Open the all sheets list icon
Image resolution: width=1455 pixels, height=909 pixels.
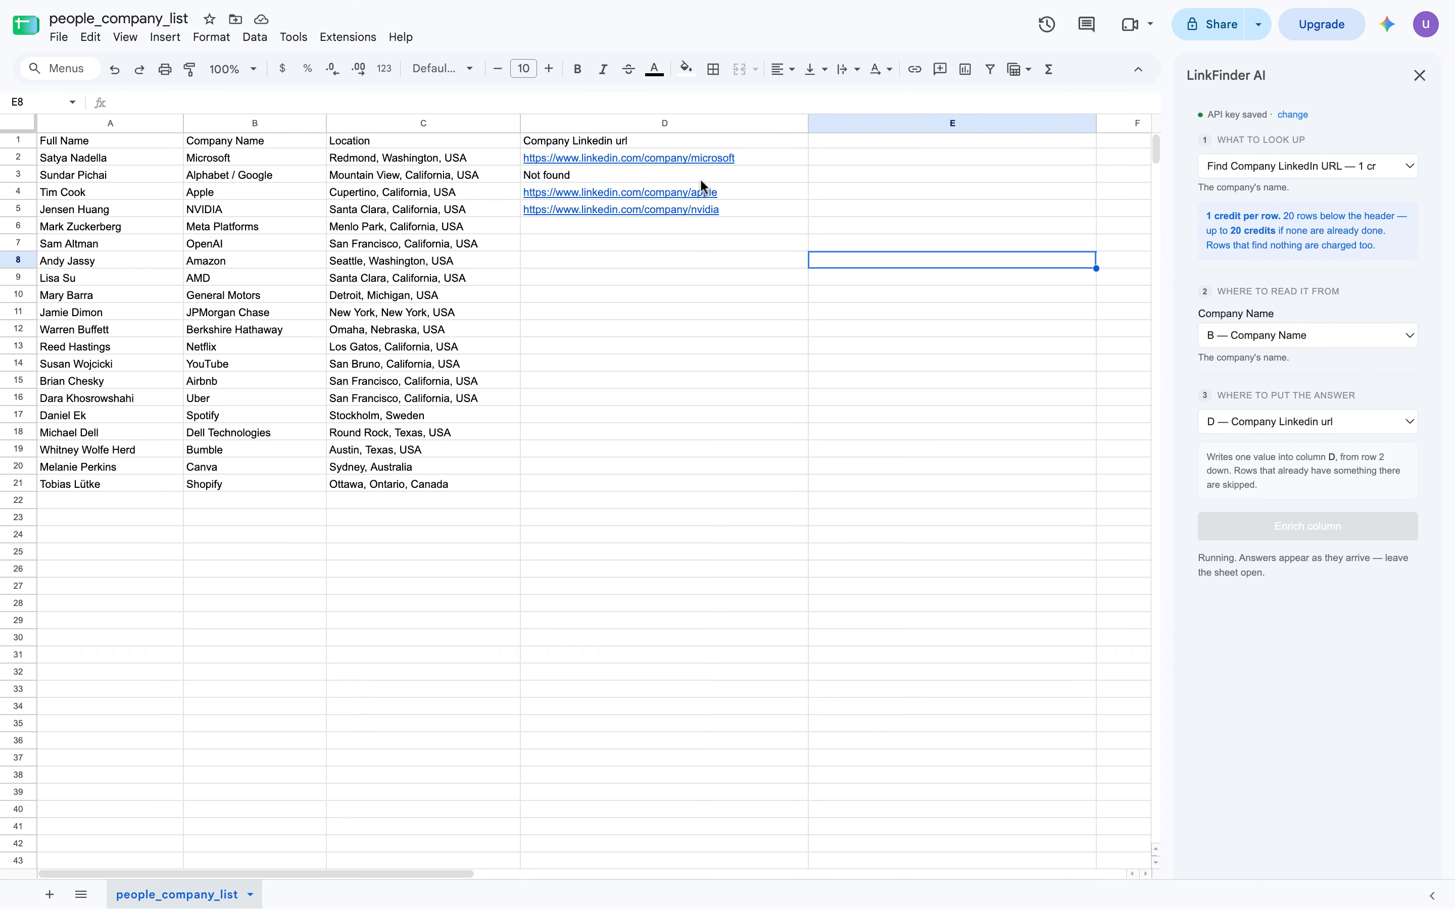coord(80,894)
